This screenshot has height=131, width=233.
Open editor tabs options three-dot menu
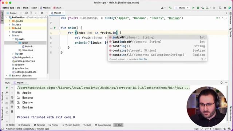226,13
